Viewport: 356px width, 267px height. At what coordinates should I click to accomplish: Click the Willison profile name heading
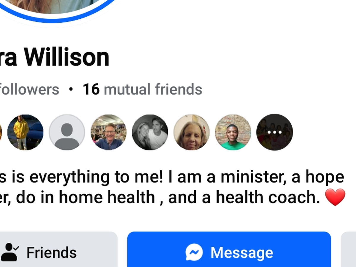pyautogui.click(x=55, y=57)
